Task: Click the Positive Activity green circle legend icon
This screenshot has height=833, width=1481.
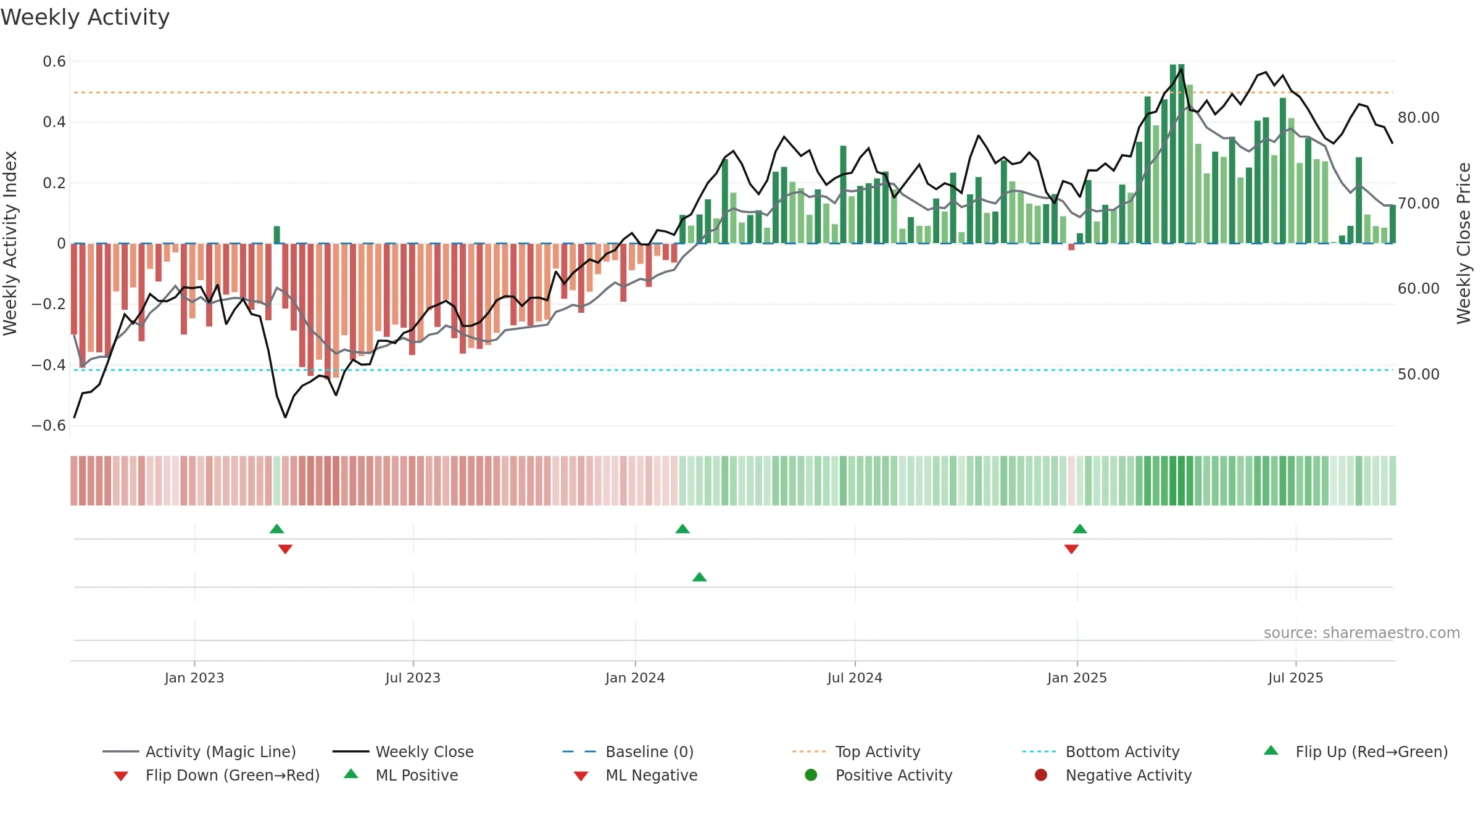Action: pos(811,775)
